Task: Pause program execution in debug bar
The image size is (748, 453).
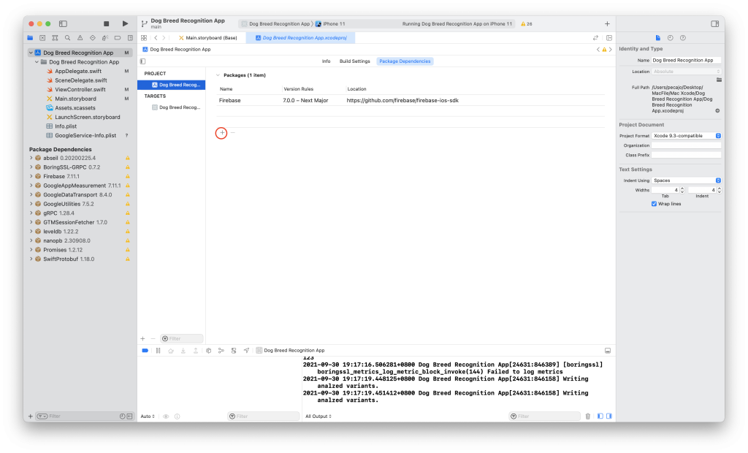Action: coord(158,351)
